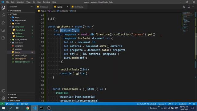Open the Terminal menu

point(46,2)
